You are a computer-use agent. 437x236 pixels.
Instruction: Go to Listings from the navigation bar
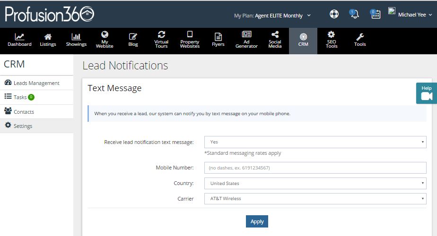[x=48, y=41]
